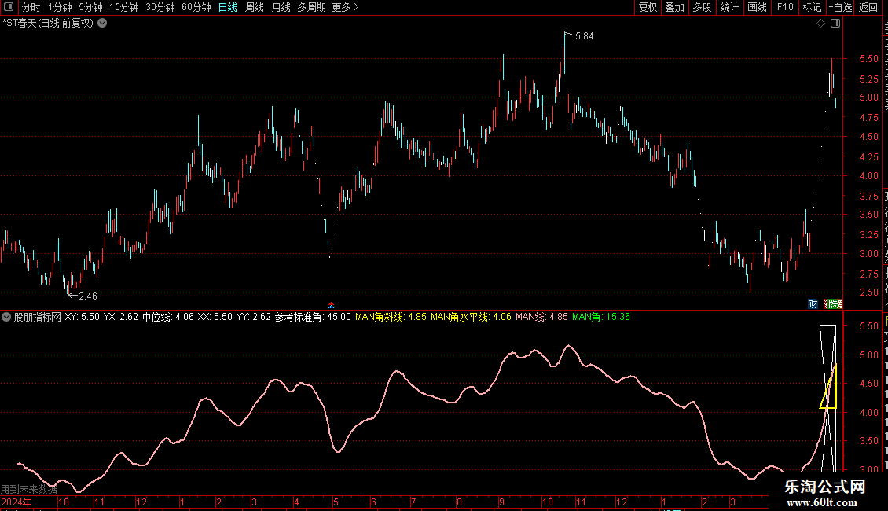Click the 返回 back button
Screen dimensions: 888x511
point(868,7)
